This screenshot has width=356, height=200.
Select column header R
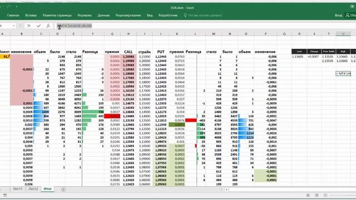click(x=299, y=34)
